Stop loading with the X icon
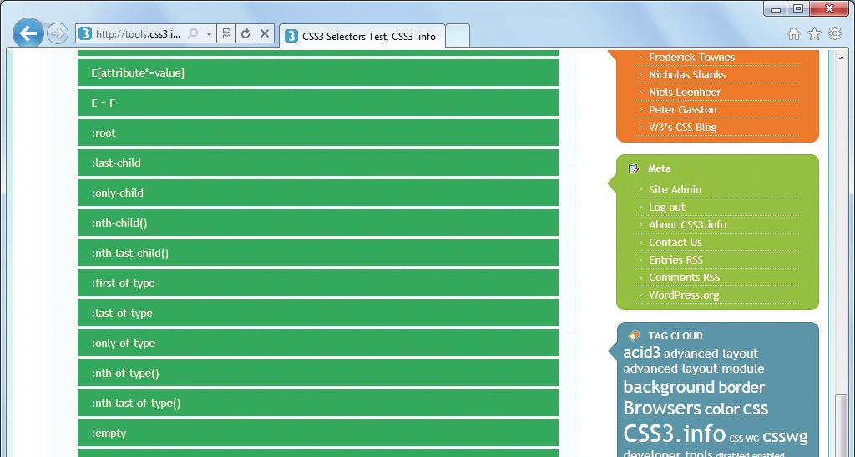Image resolution: width=855 pixels, height=457 pixels. coord(265,33)
